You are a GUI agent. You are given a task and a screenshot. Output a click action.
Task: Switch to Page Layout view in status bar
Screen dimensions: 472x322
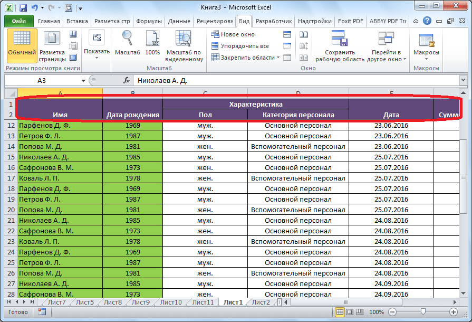tap(351, 312)
